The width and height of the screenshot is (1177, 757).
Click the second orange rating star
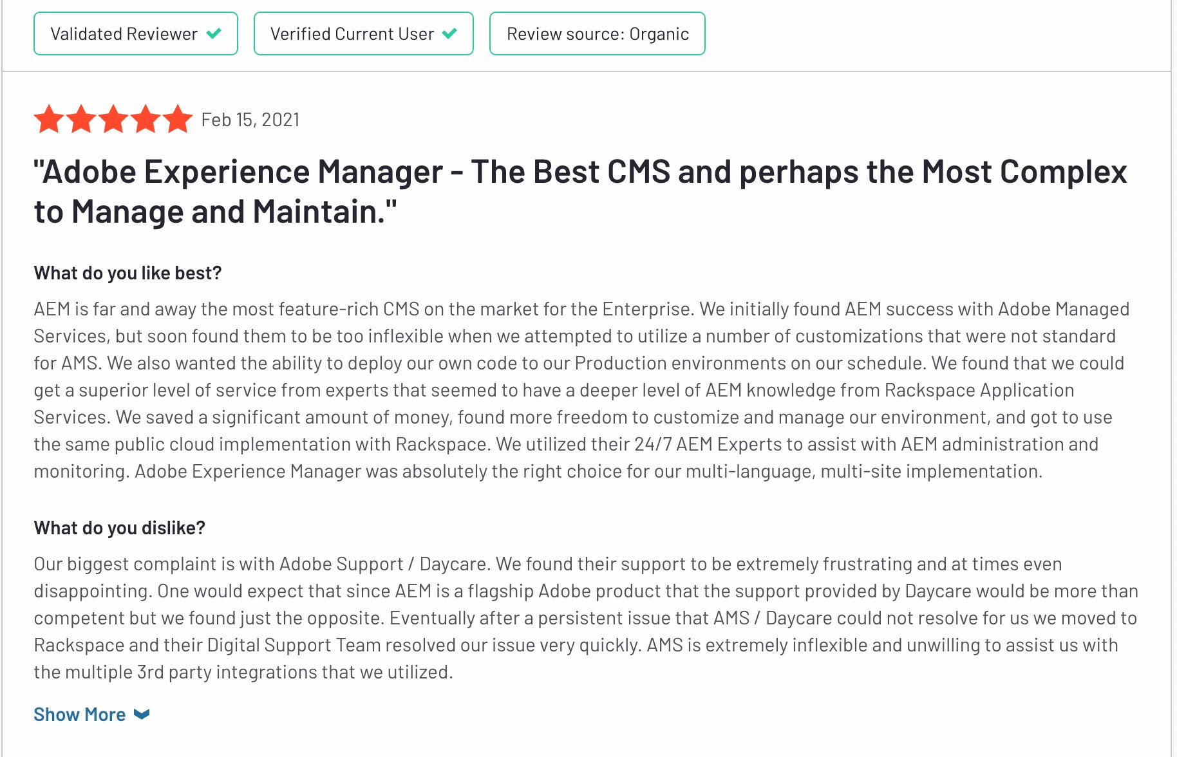(x=81, y=119)
